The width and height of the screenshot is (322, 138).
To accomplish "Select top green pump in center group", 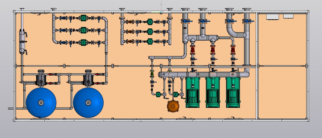I will tap(150, 22).
